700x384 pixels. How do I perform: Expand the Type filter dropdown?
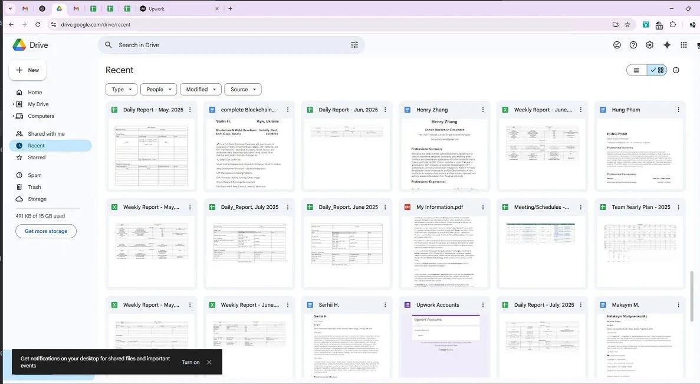[121, 90]
